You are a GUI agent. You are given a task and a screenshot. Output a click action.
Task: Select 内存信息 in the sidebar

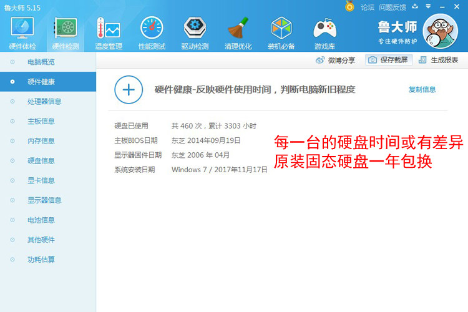click(x=48, y=141)
